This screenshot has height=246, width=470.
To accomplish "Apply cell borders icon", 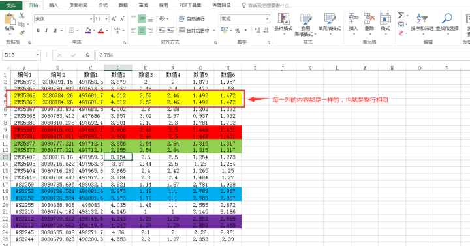I will (71, 30).
